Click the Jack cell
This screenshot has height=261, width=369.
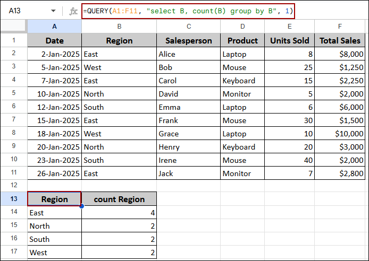[x=189, y=173]
